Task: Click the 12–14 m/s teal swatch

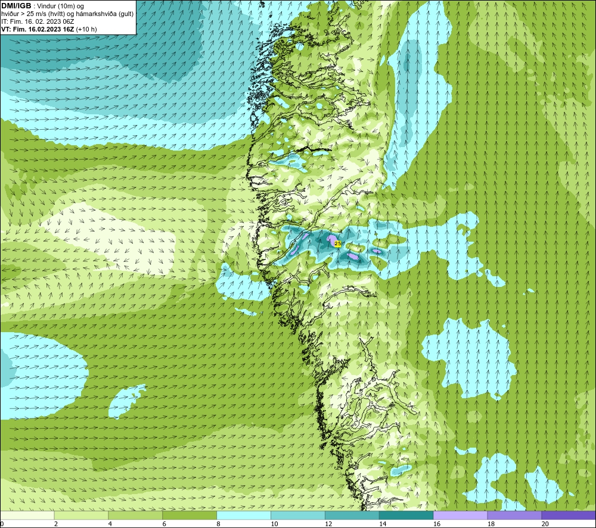Action: (x=352, y=515)
